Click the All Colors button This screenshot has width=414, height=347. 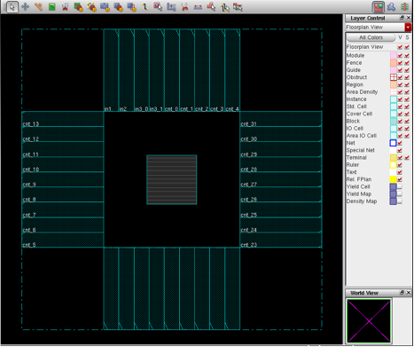pos(371,37)
